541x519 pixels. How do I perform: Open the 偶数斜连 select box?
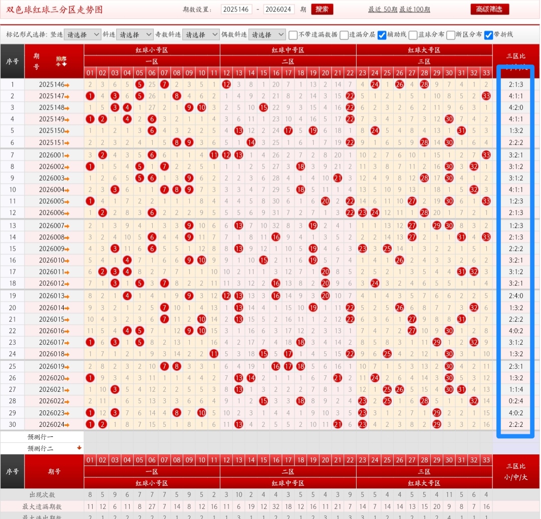[267, 35]
